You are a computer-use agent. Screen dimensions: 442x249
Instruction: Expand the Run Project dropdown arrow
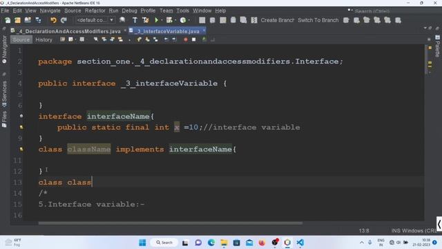[x=162, y=20]
